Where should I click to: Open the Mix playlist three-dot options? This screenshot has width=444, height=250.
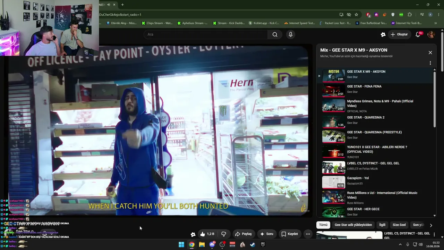pyautogui.click(x=430, y=63)
